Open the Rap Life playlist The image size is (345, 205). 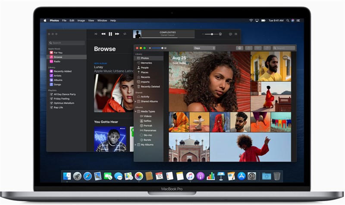[58, 107]
